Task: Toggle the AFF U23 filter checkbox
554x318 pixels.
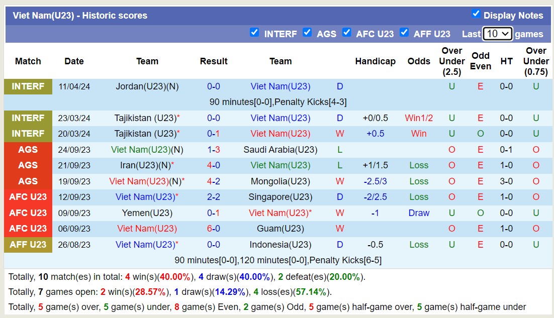Action: 404,33
